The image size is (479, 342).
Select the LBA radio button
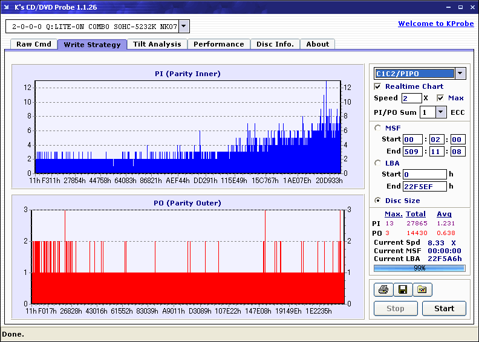[378, 163]
